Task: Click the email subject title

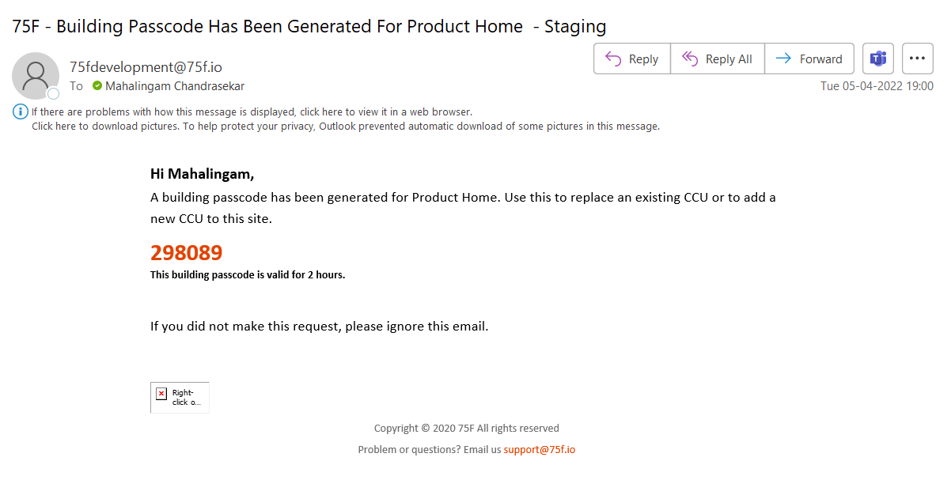Action: (x=309, y=26)
